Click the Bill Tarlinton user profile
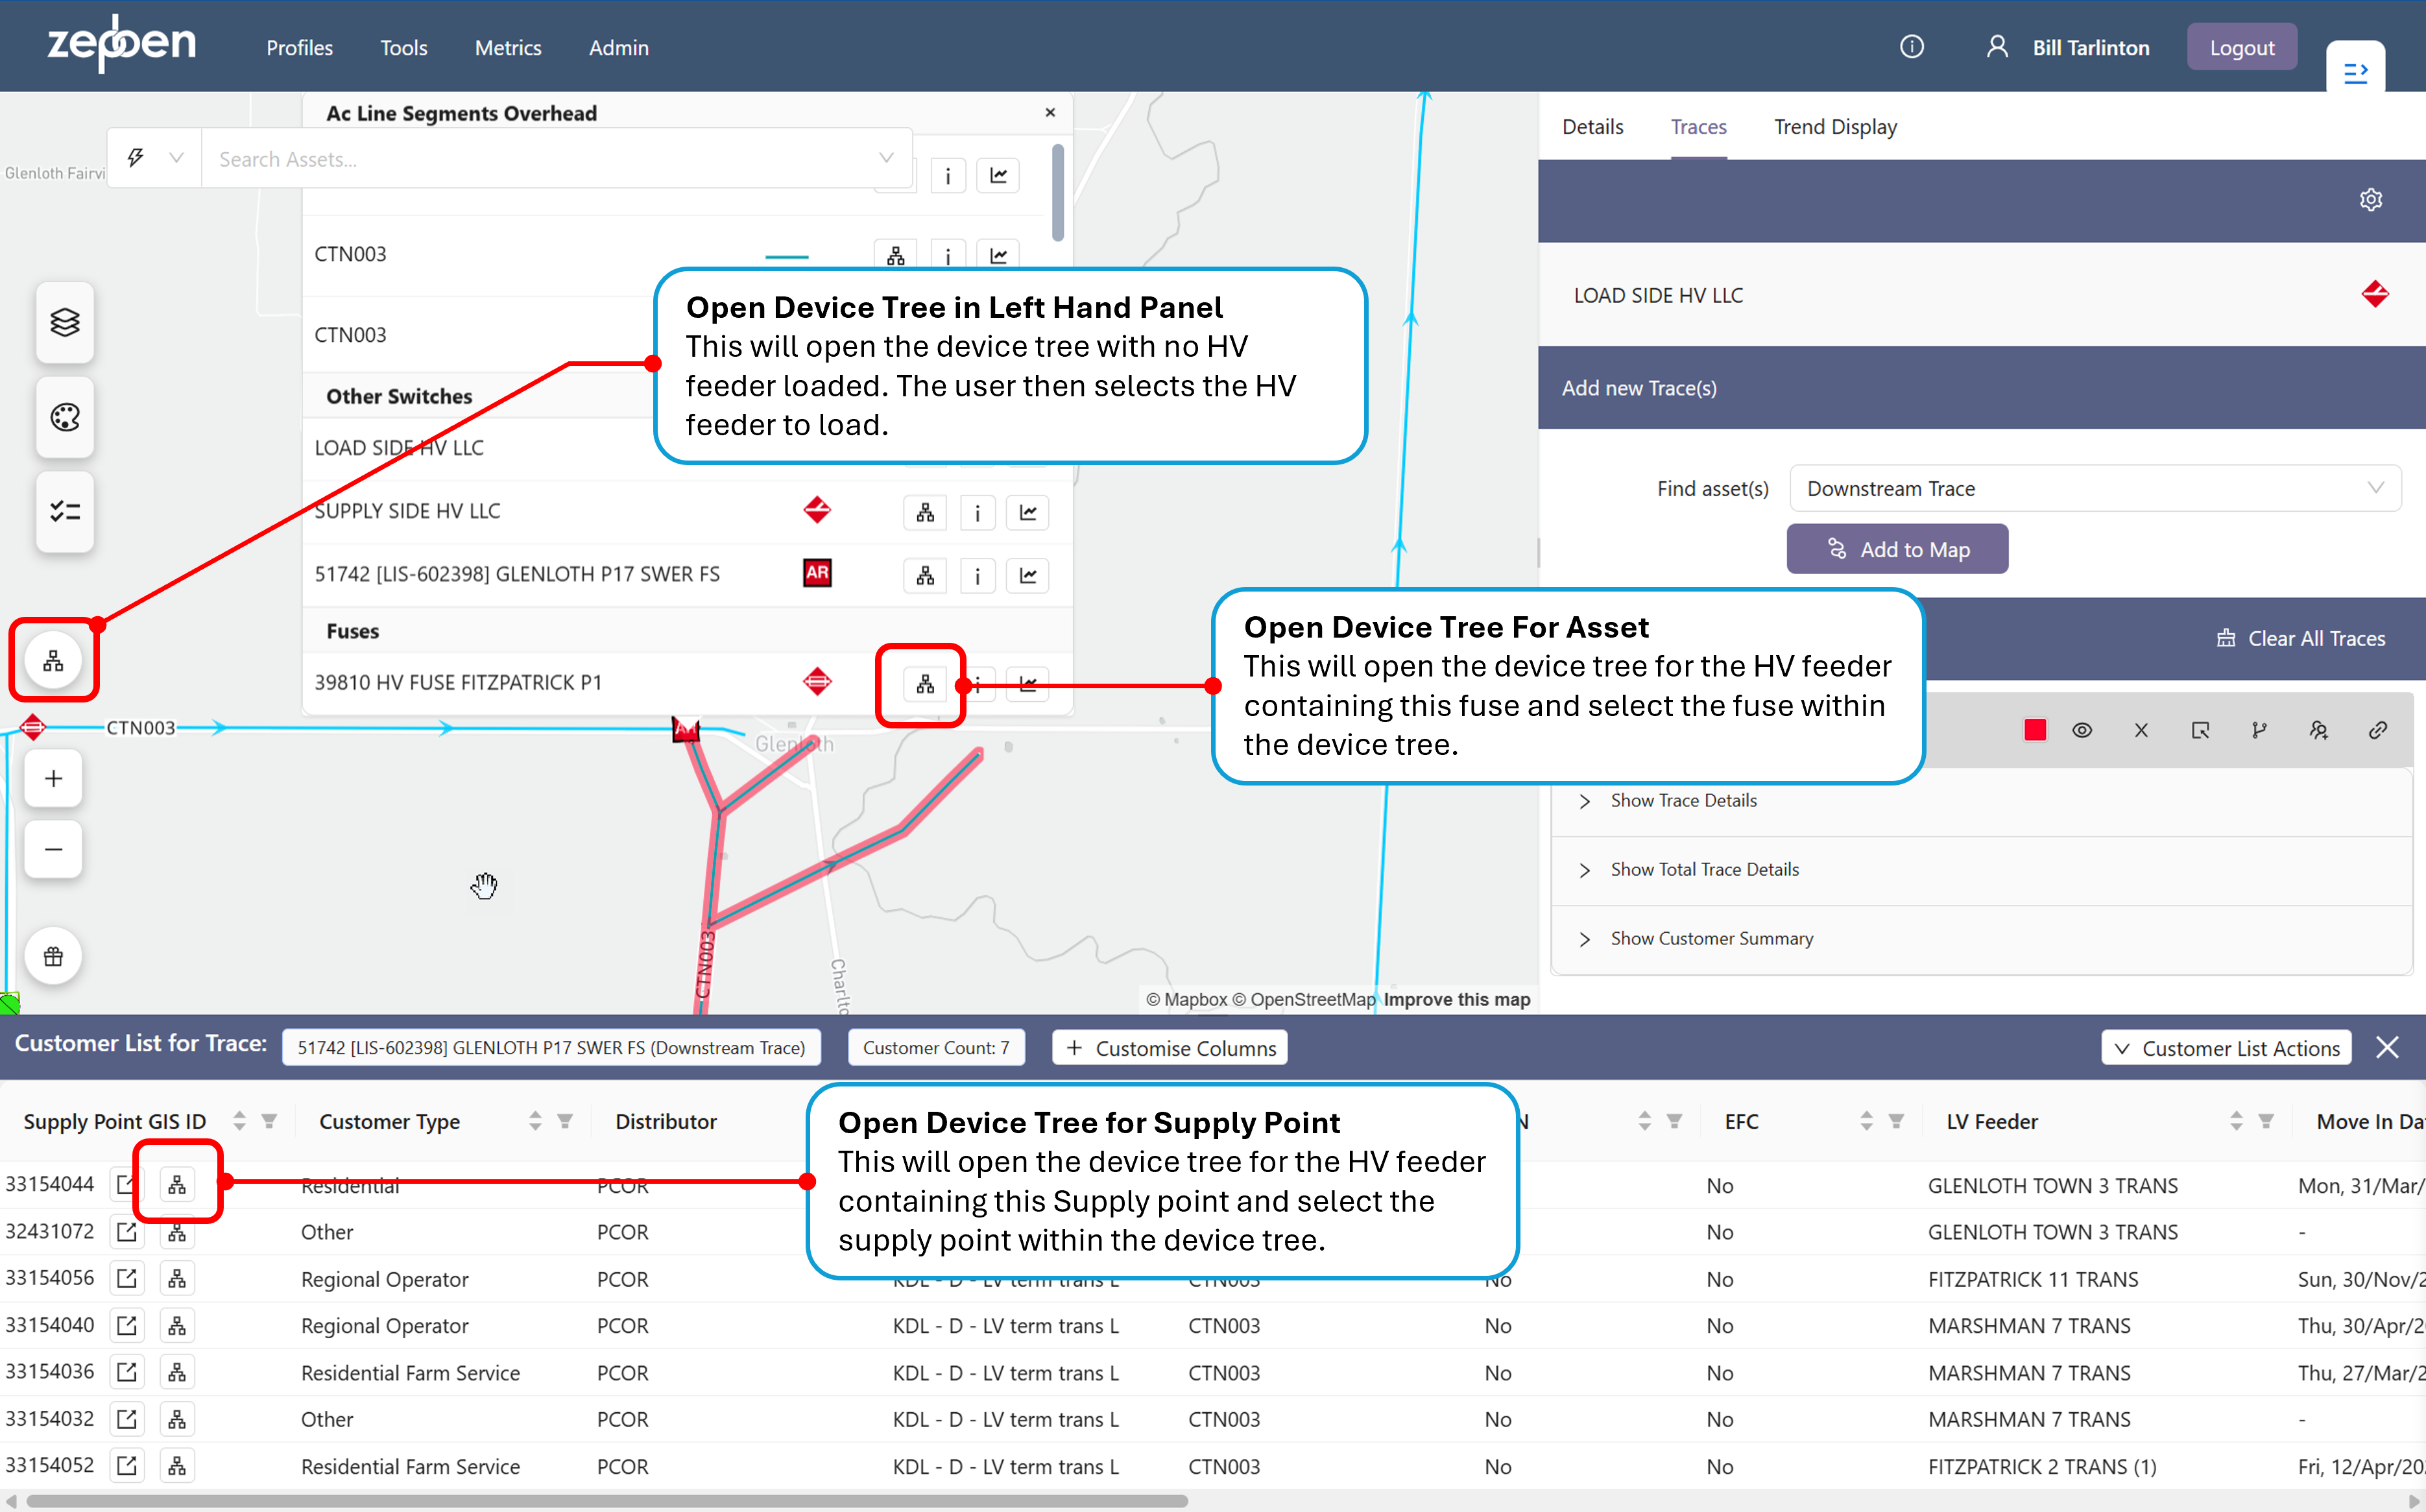Screen dimensions: 2426x1512 (2067, 47)
